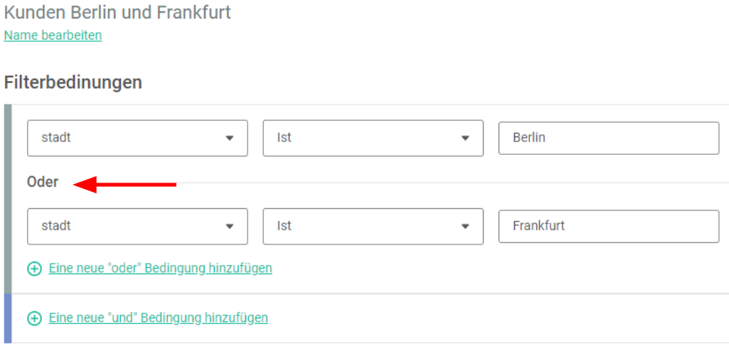Expand the Ist operator dropdown next to Frankfurt
729x351 pixels.
373,227
